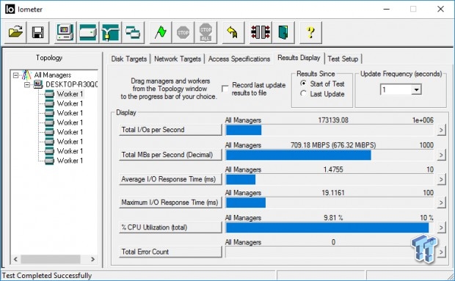Click the 1.4755 response time value
455x281 pixels.
pyautogui.click(x=333, y=169)
